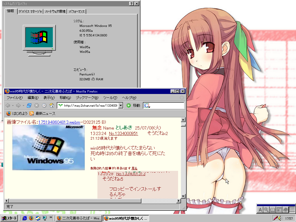Screen dimensions: 296x222
Task: Switch to the ハードウェア環境 tab
Action: (x=55, y=12)
